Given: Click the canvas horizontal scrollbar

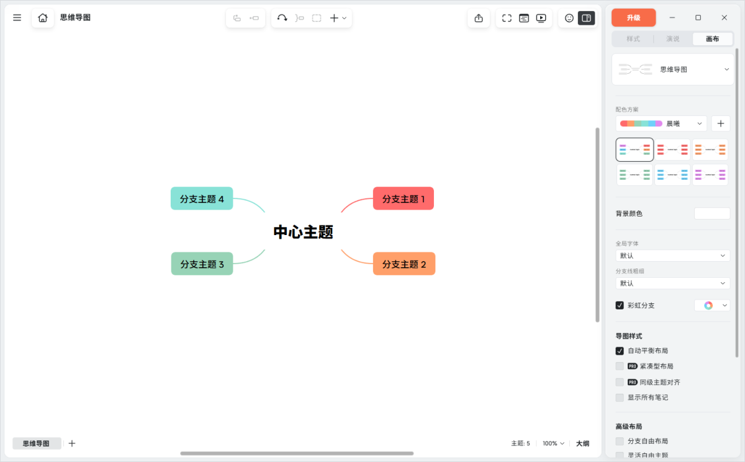Looking at the screenshot, I should click(297, 453).
